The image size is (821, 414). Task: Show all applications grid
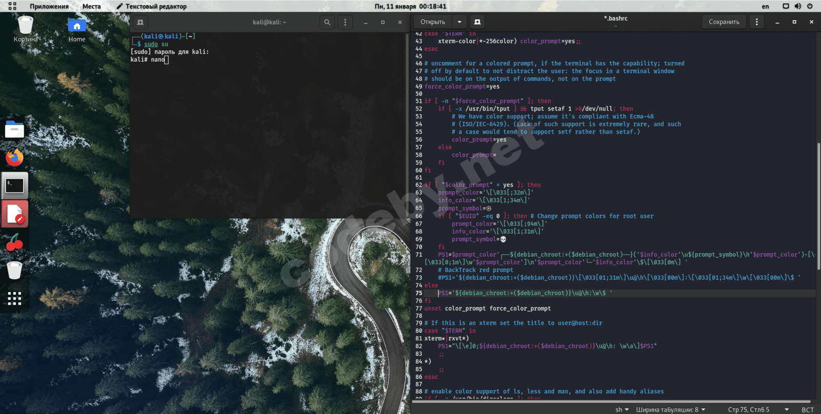(14, 299)
